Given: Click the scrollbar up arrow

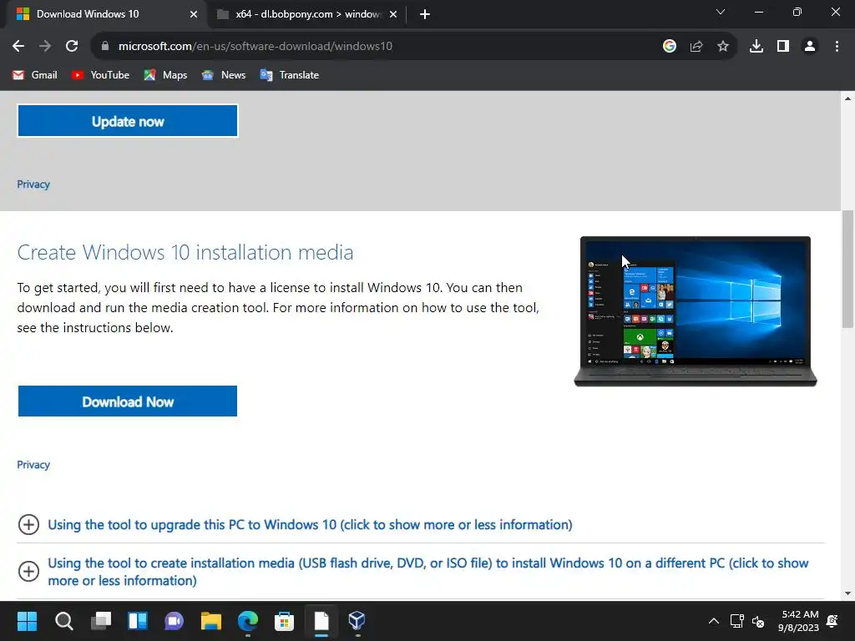Looking at the screenshot, I should click(x=847, y=98).
